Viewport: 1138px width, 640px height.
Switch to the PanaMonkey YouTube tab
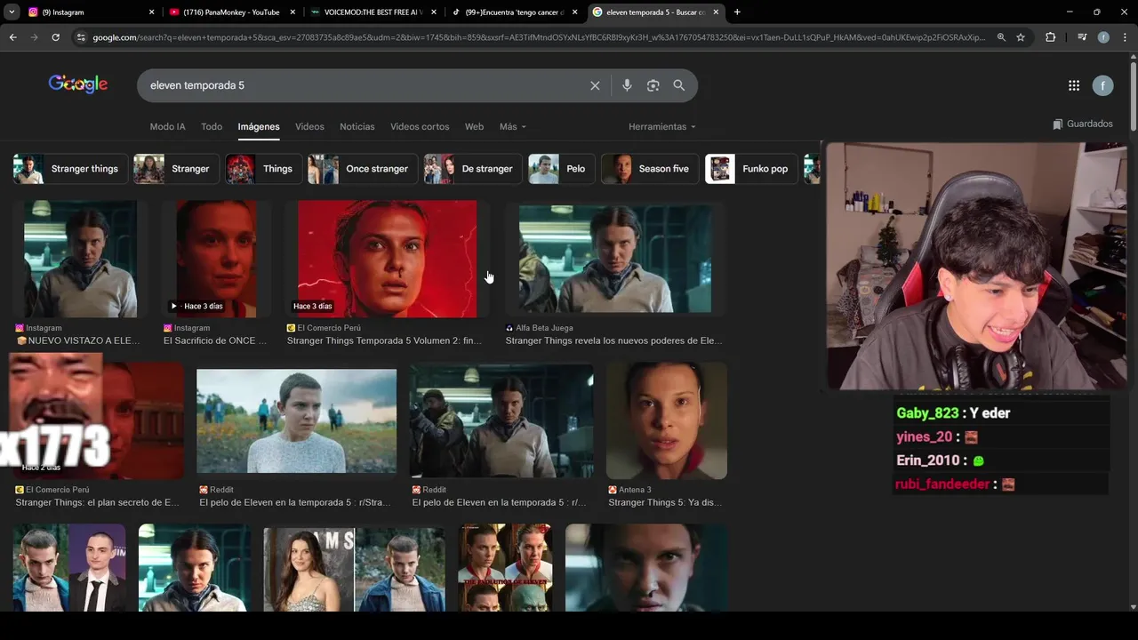click(x=231, y=12)
